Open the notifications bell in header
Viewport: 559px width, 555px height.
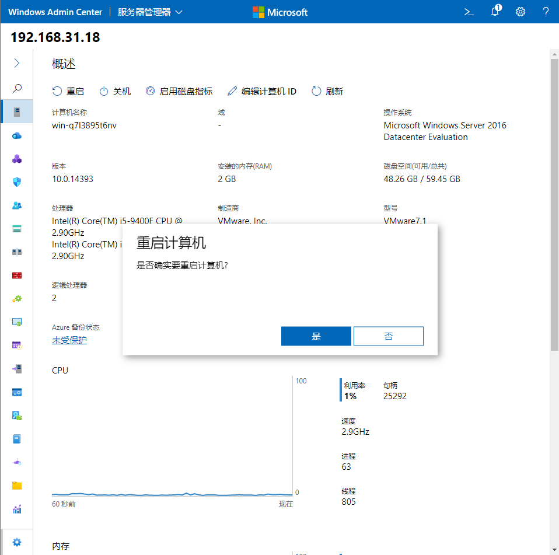pos(495,11)
